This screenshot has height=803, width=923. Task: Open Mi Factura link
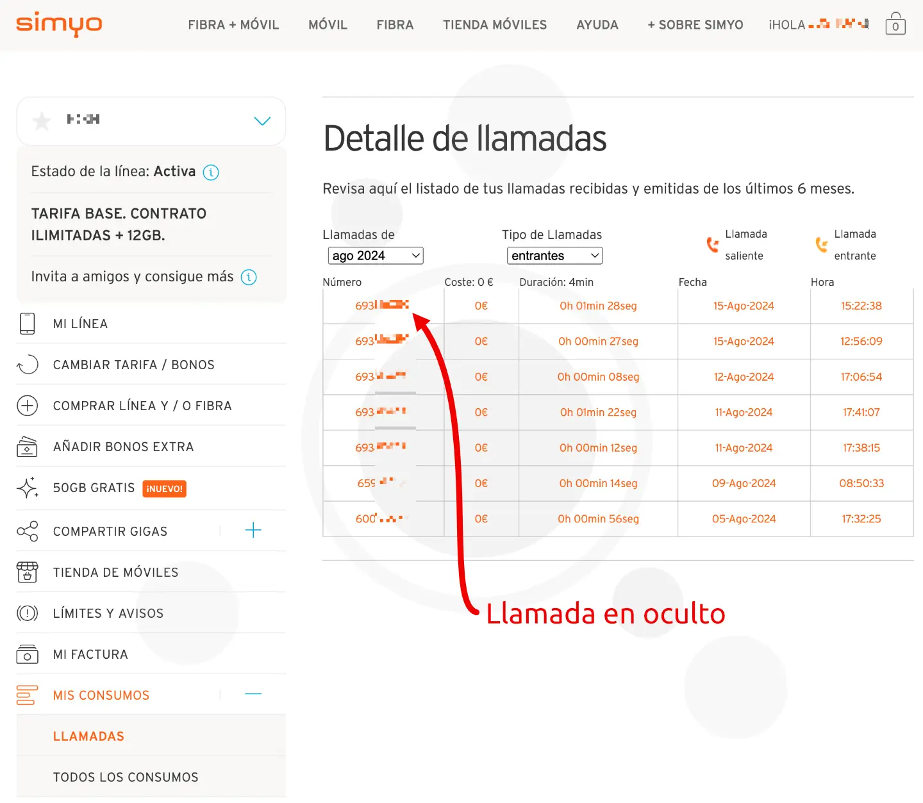(x=90, y=655)
